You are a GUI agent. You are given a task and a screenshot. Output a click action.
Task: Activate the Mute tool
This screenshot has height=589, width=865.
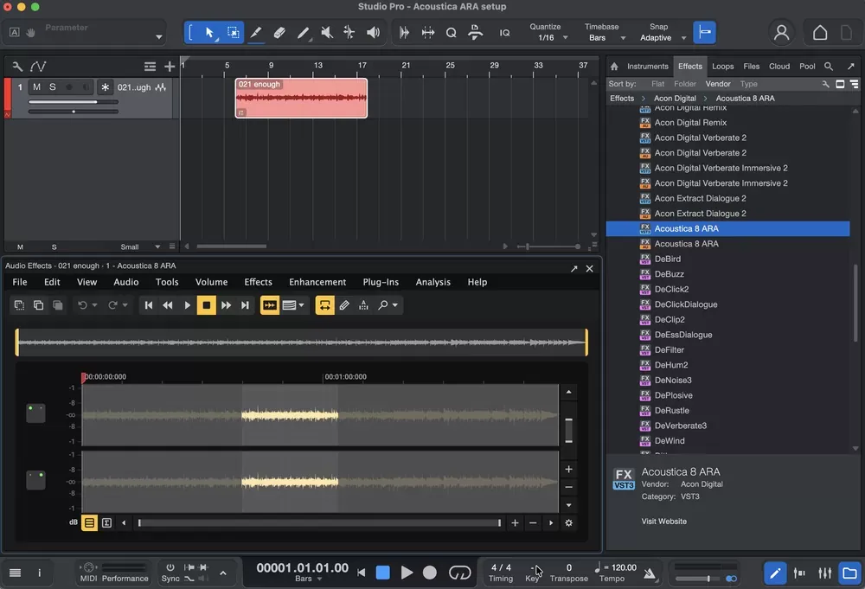coord(327,33)
